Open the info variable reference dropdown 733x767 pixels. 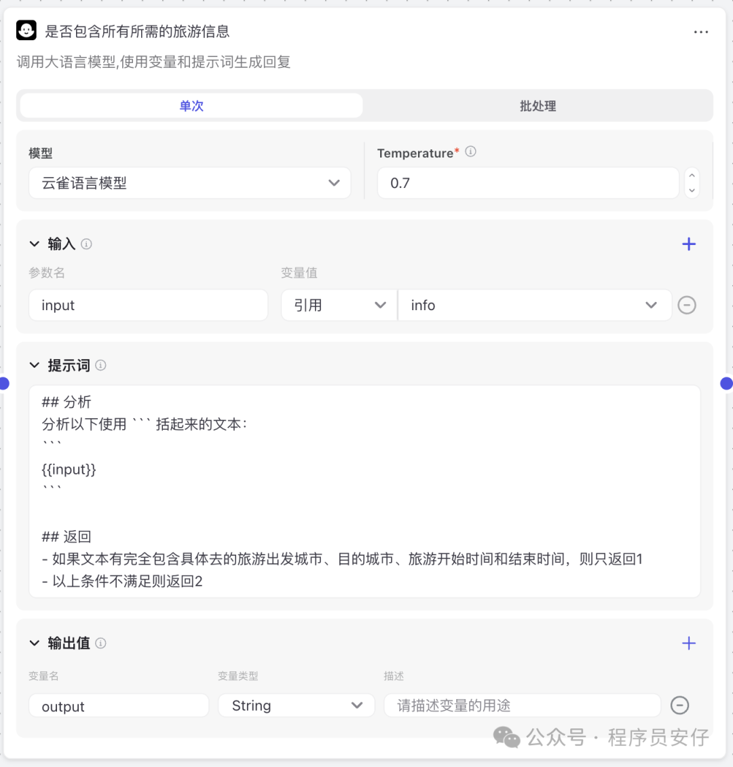tap(535, 305)
